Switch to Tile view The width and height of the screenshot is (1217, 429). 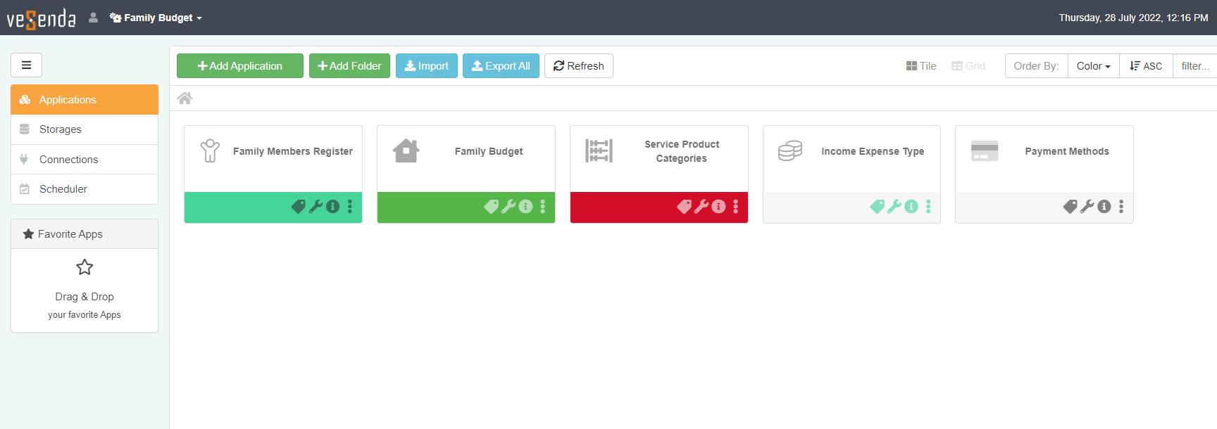921,66
